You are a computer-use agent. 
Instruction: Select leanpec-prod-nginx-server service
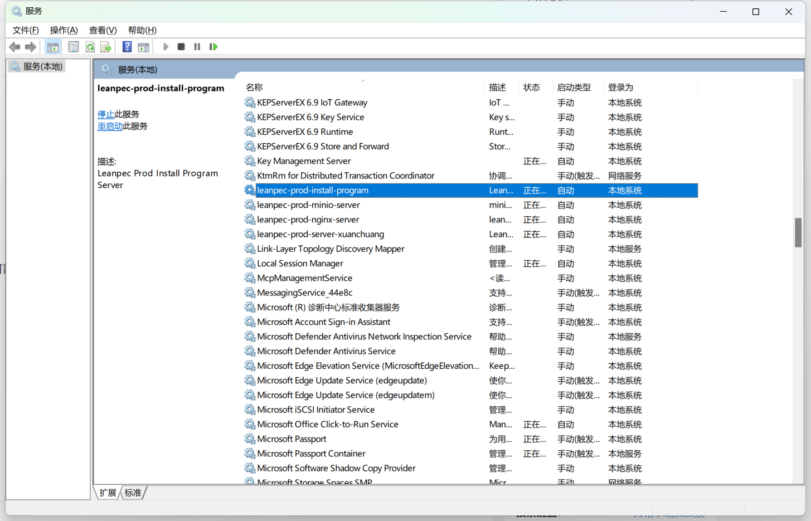(470, 220)
